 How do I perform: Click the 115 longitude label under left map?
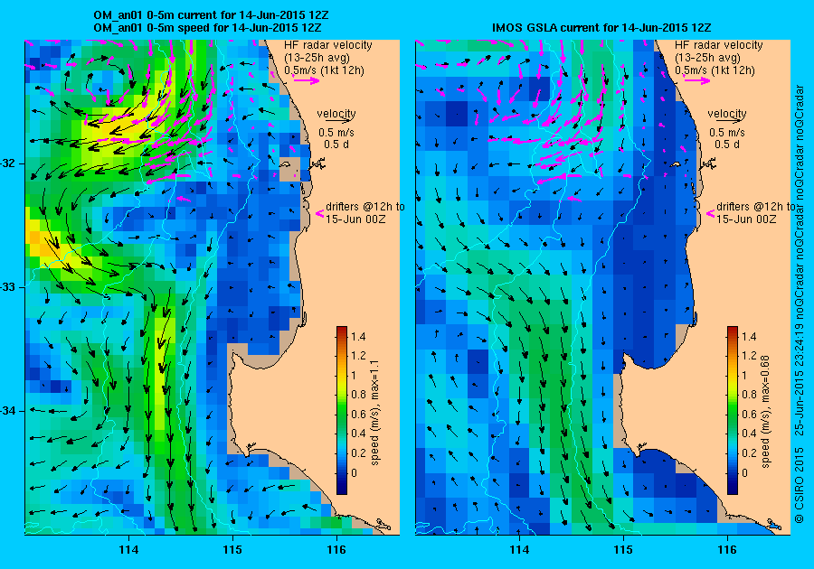coord(232,550)
